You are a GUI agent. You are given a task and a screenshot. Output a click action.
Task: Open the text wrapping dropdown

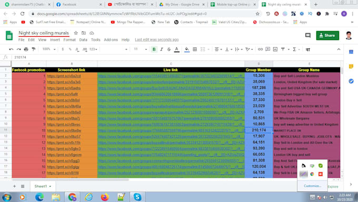[x=238, y=49]
